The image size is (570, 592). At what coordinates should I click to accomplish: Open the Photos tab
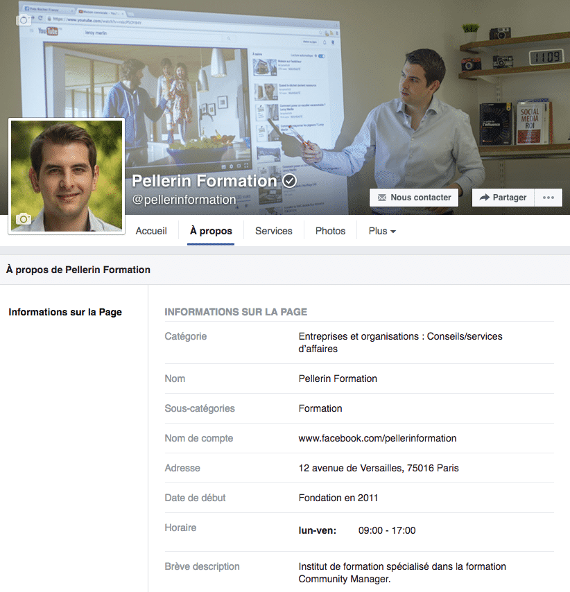click(x=330, y=231)
